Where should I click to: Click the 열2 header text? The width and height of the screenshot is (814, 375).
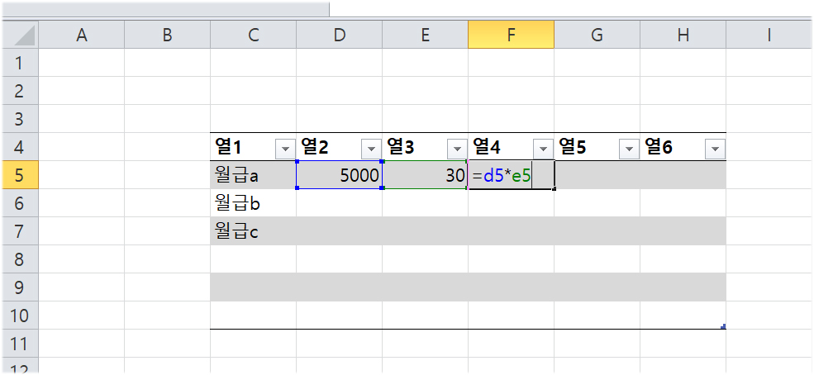click(x=315, y=148)
